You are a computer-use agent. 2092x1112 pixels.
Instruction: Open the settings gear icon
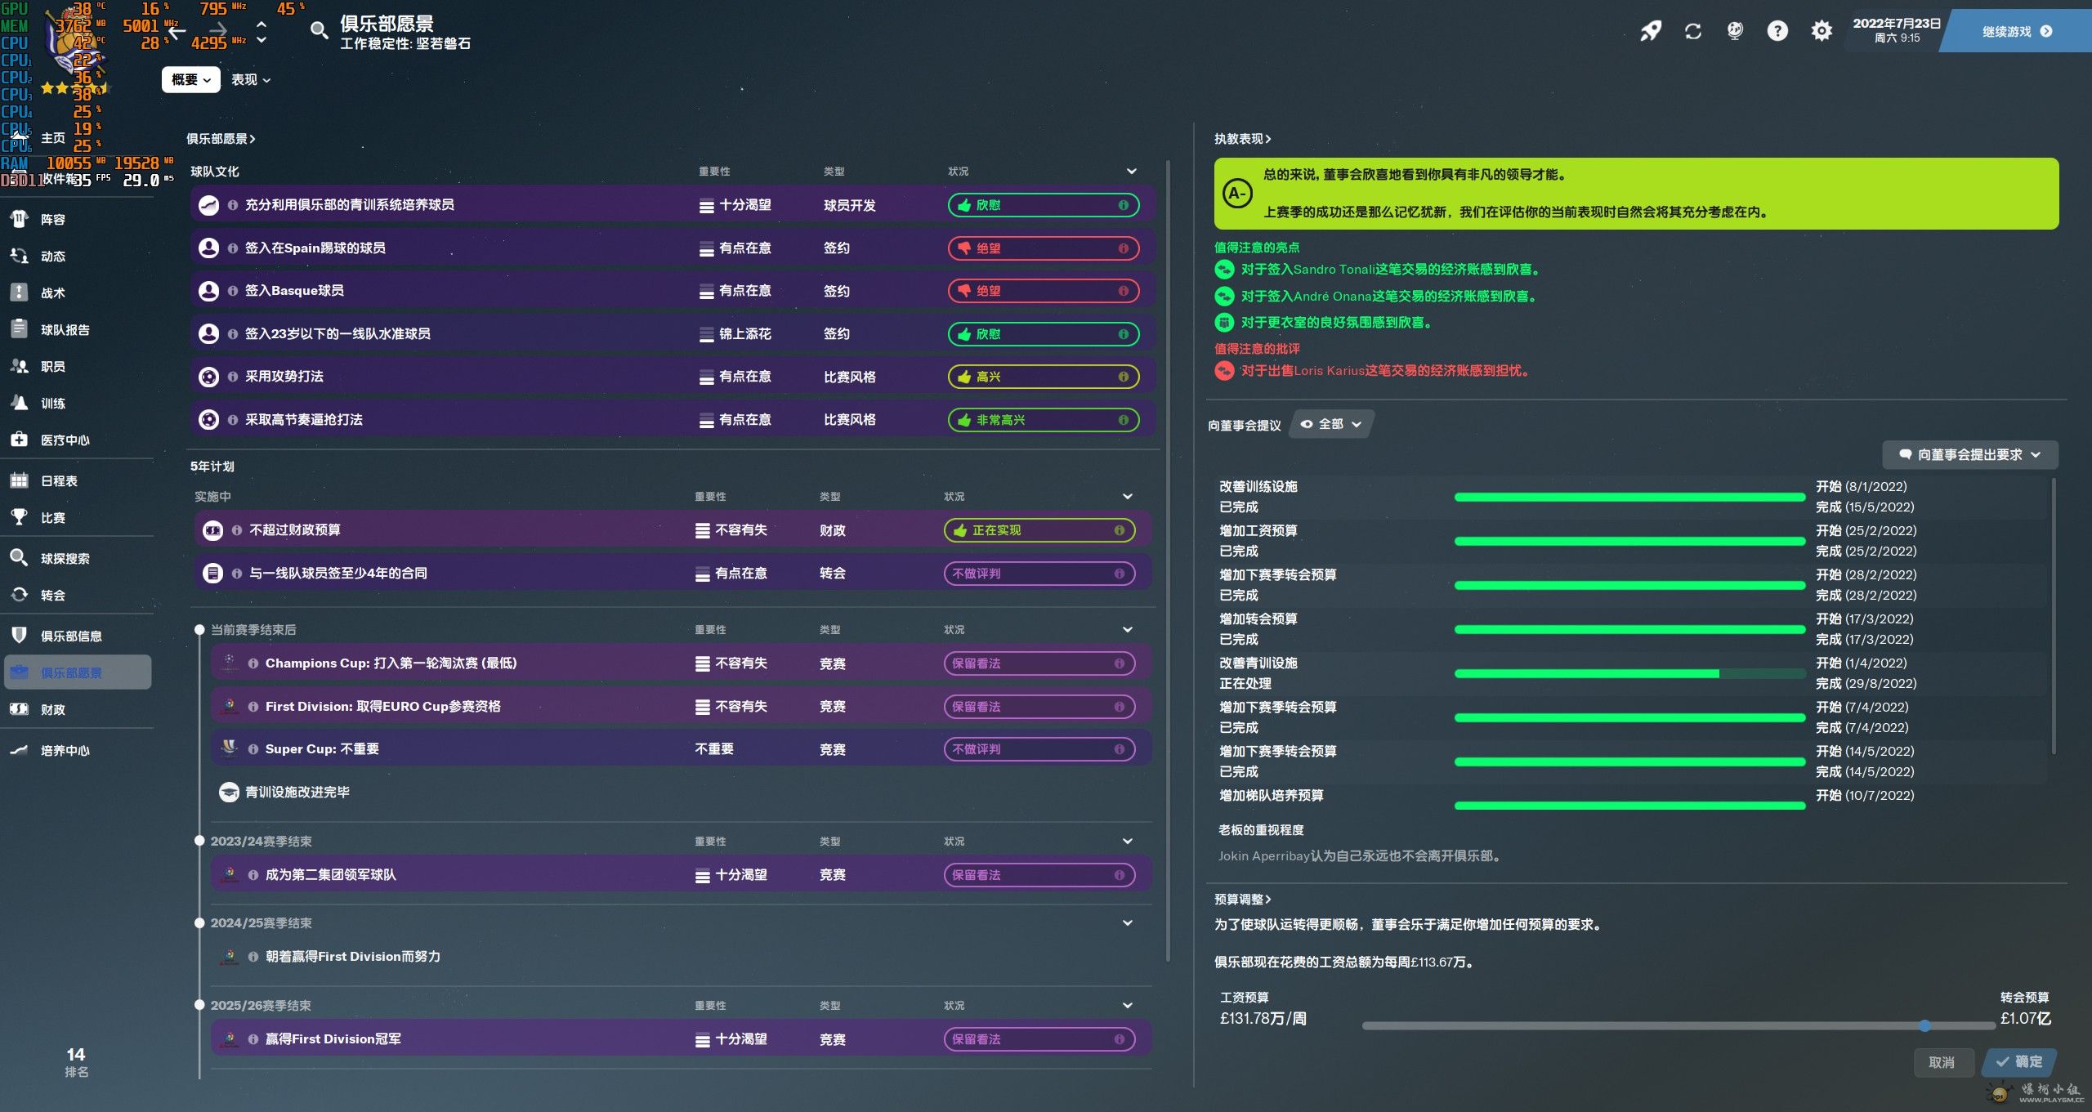[1822, 31]
